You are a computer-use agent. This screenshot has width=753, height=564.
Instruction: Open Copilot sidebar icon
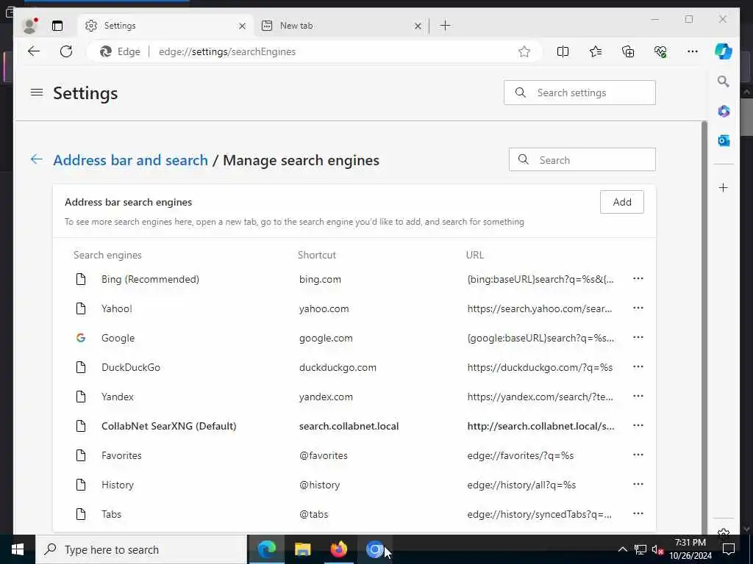point(724,51)
